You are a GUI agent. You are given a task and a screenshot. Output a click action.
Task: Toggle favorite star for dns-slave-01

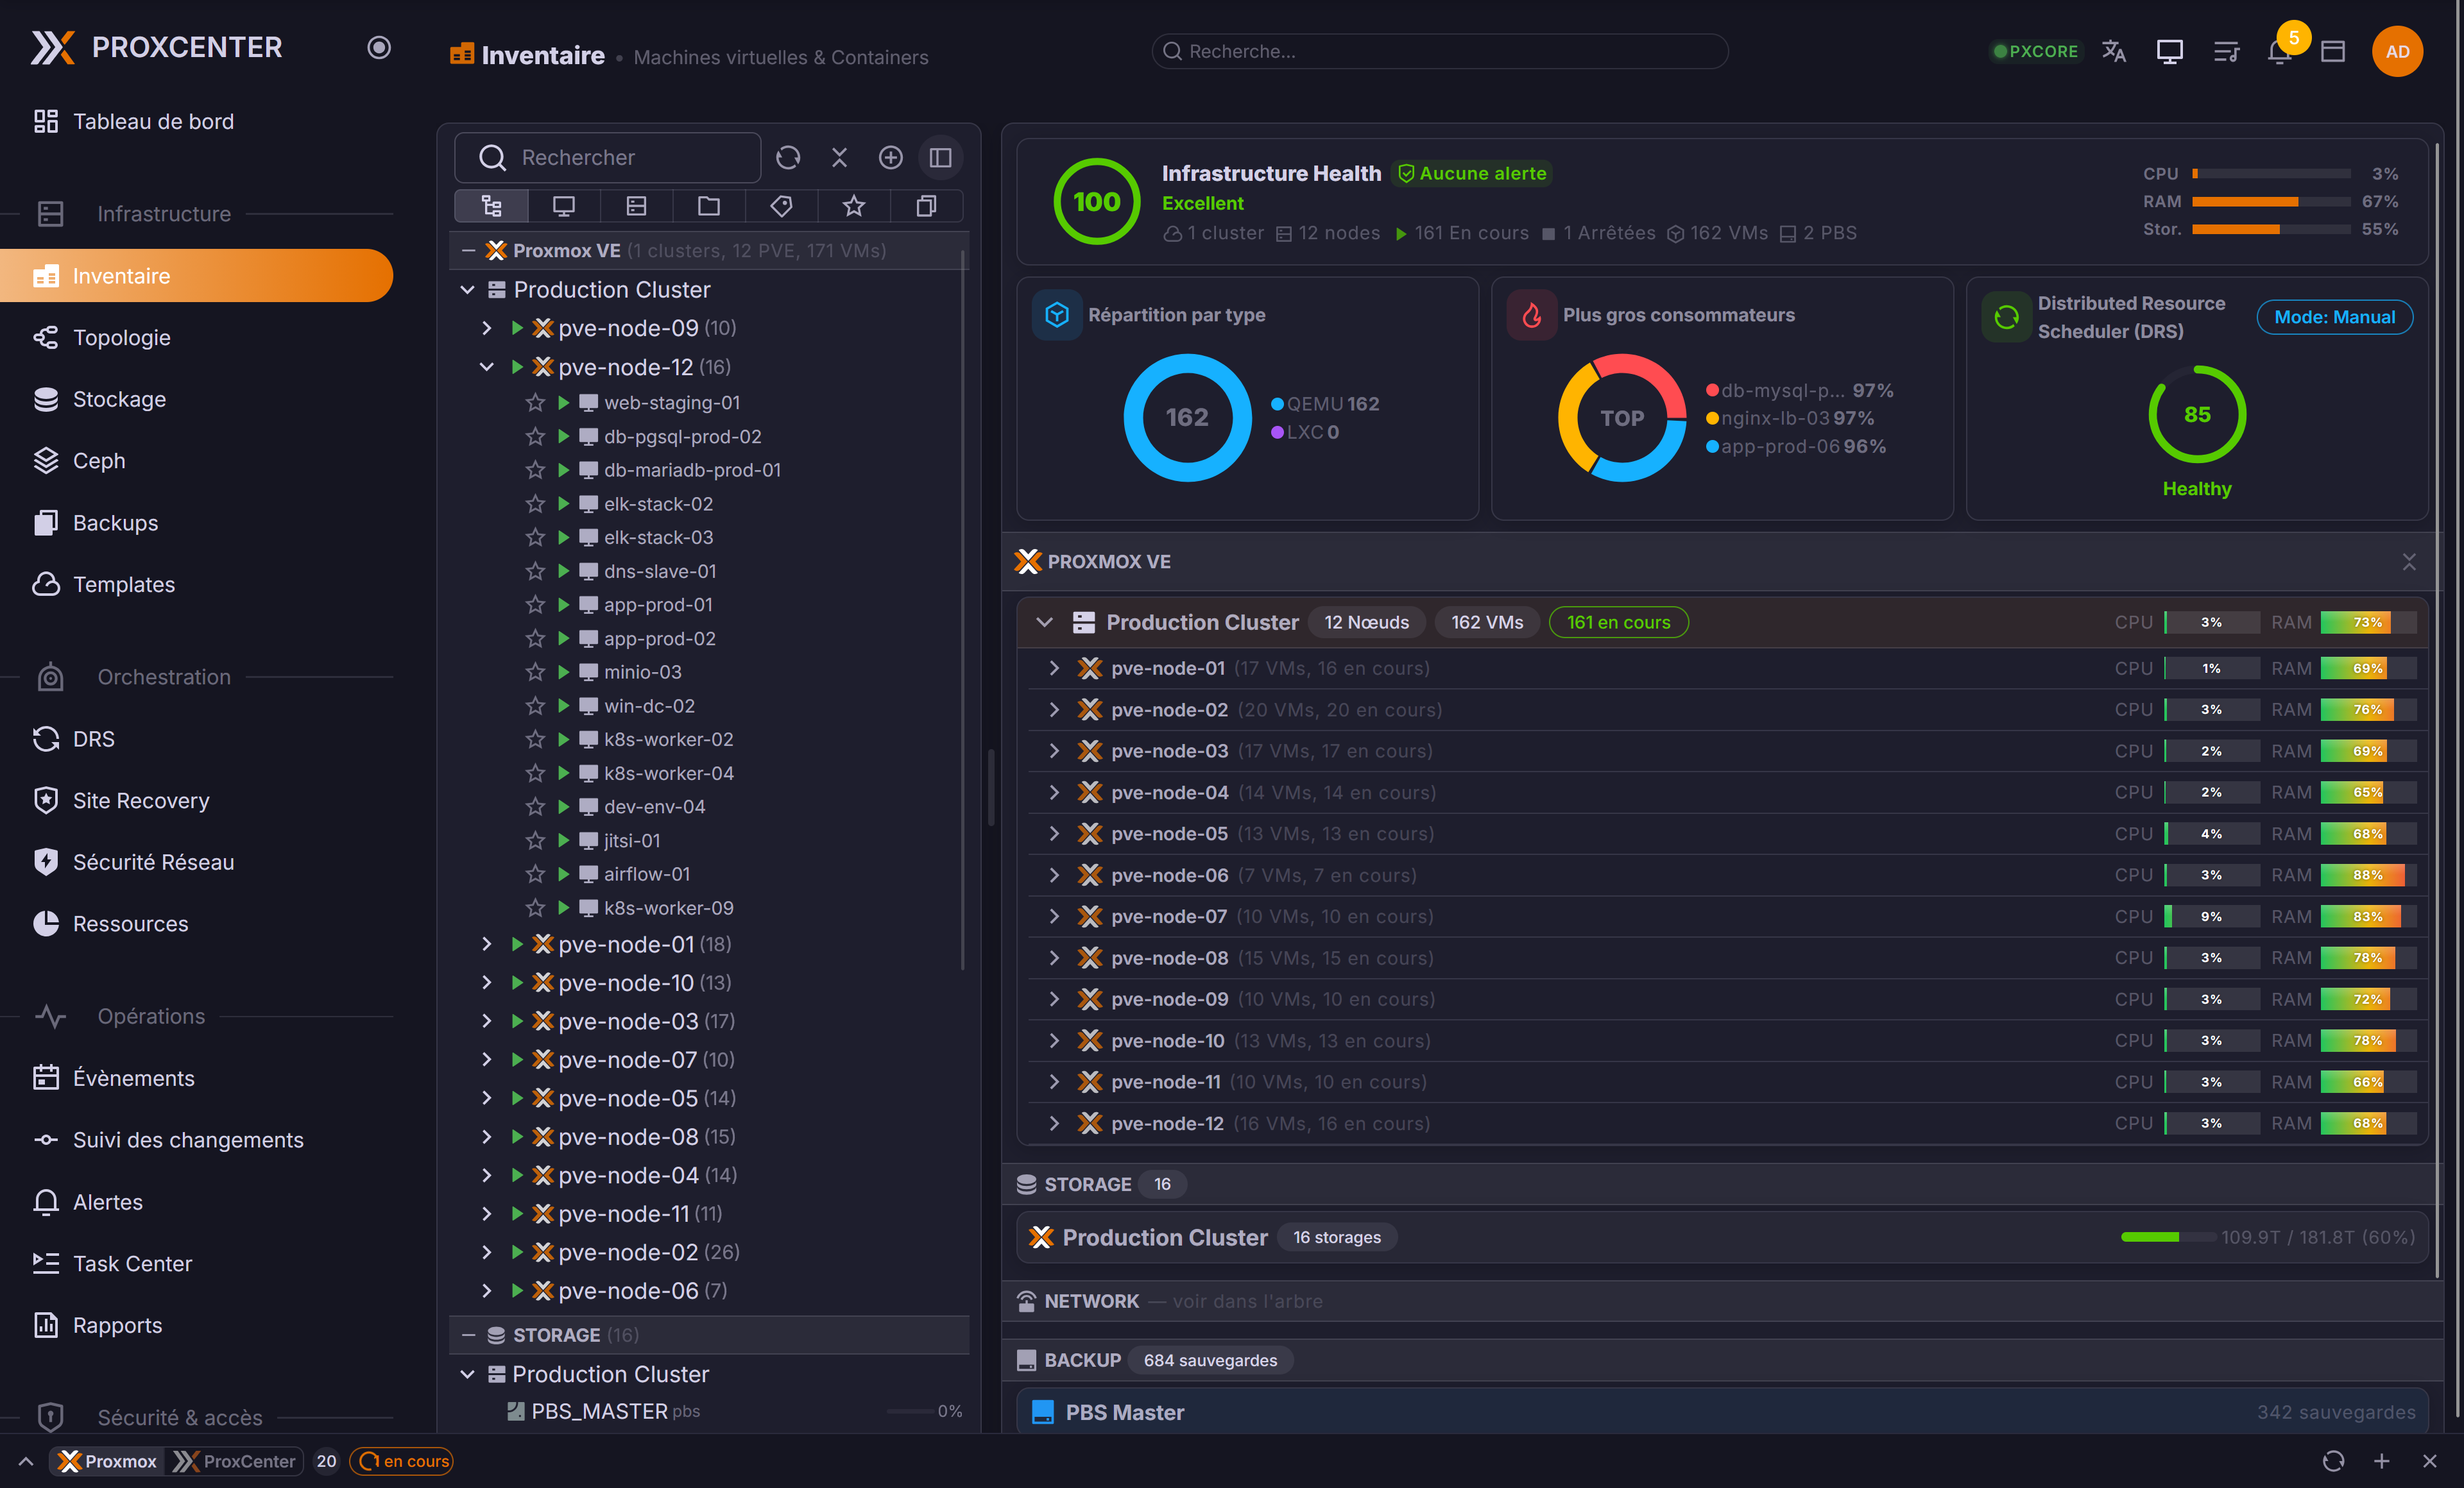click(x=535, y=571)
